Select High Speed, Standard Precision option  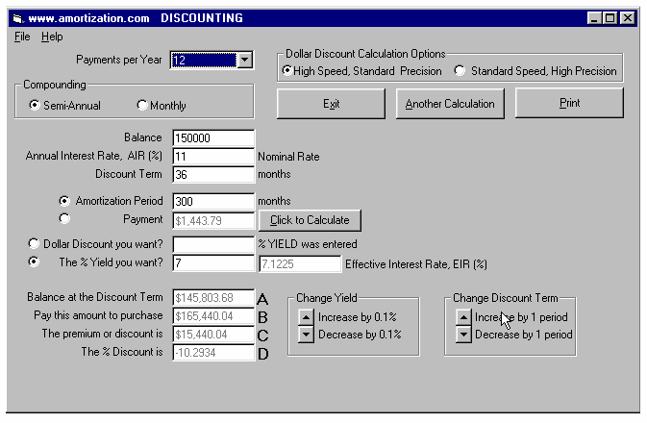286,70
